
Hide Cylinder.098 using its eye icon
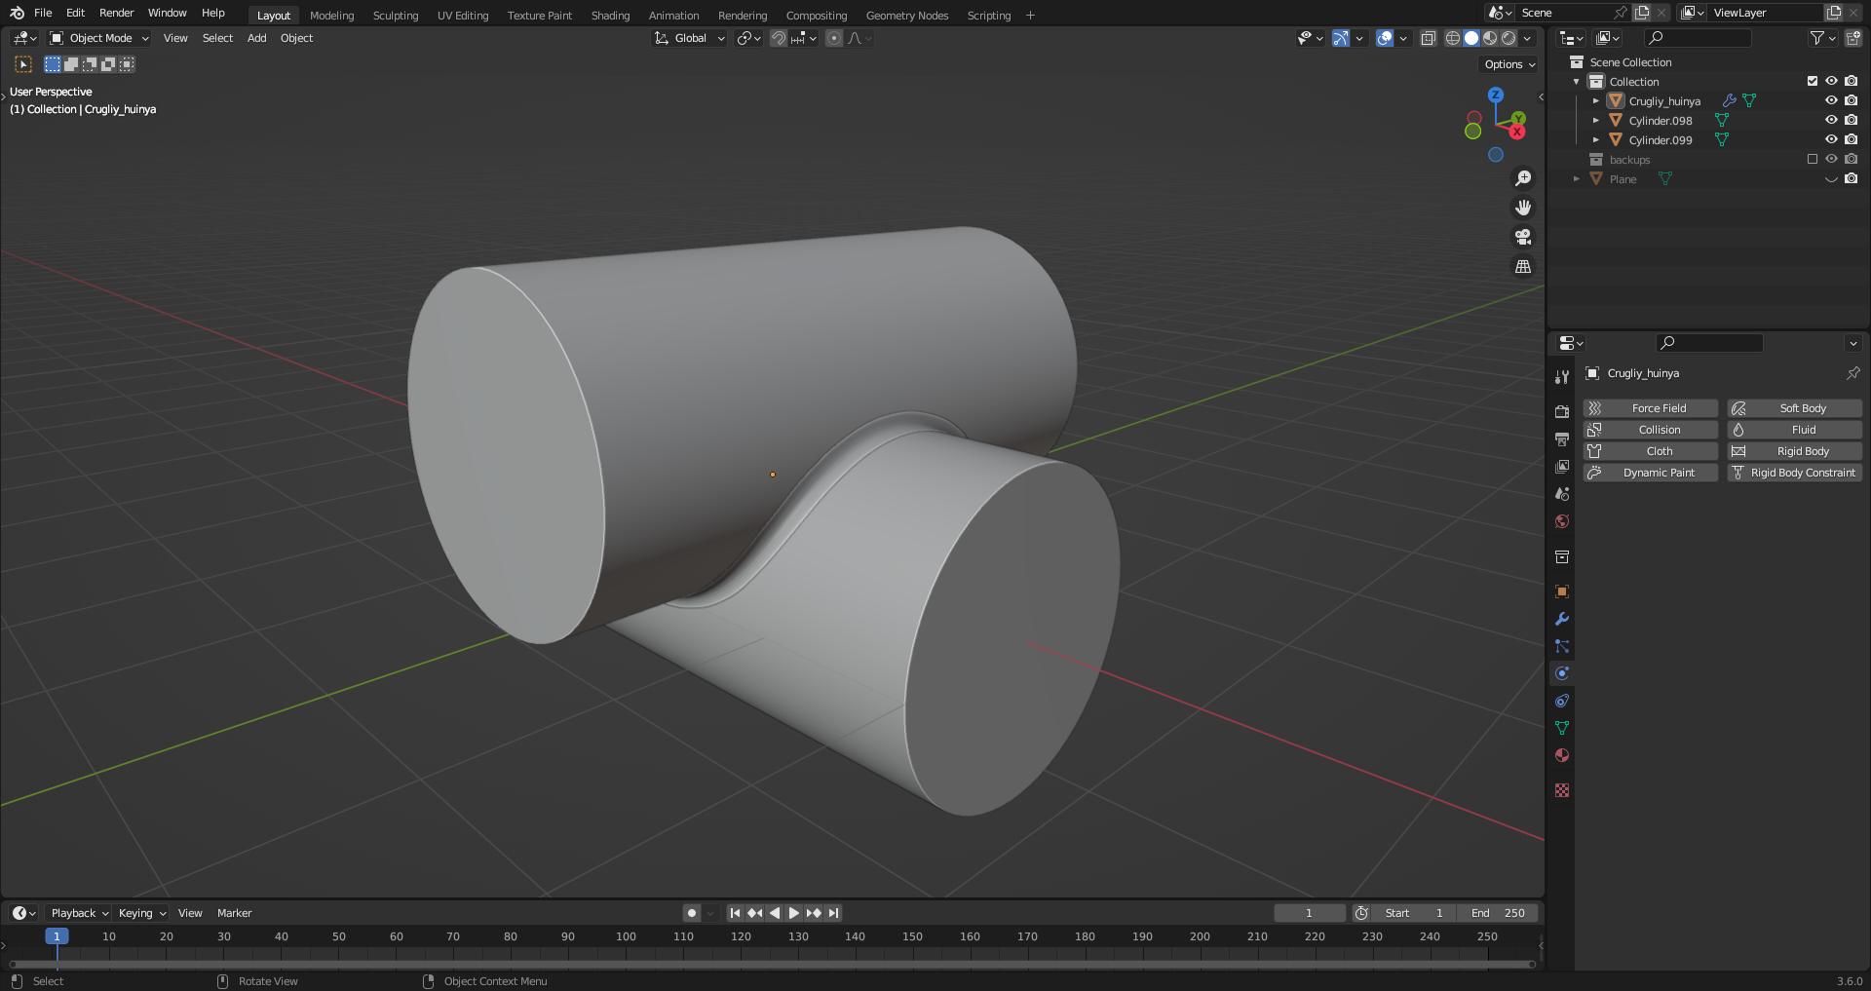coord(1831,120)
